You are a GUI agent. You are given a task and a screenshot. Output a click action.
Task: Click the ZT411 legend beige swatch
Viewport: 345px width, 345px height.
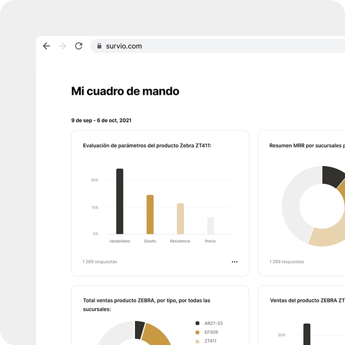click(198, 341)
